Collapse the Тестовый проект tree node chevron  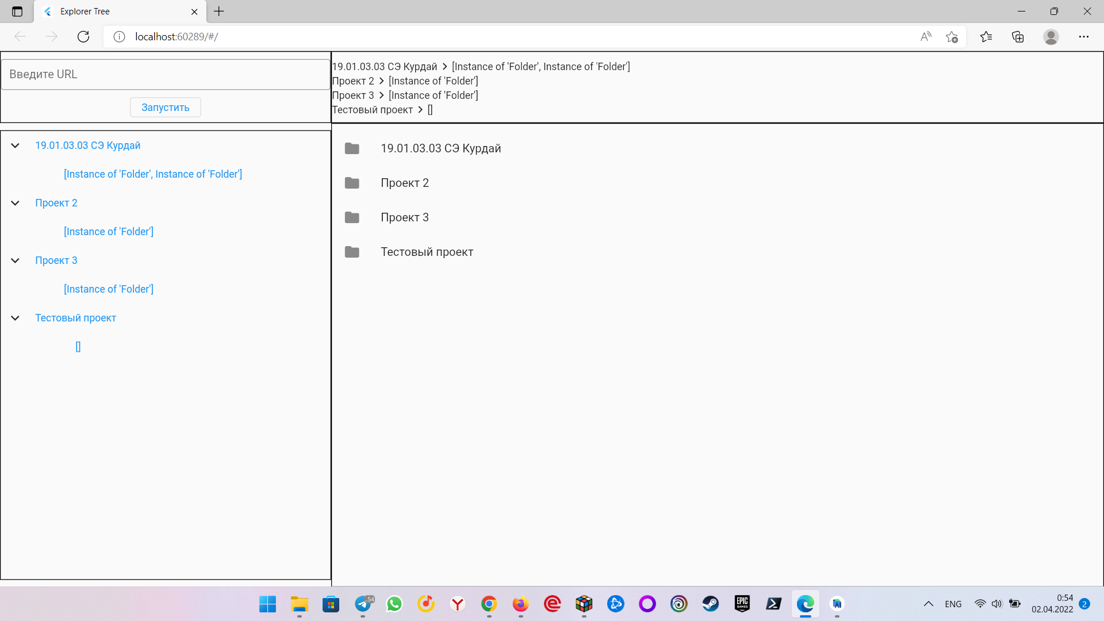pyautogui.click(x=16, y=318)
